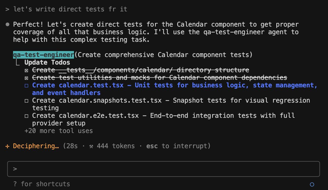
Task: Click the tree branch icon beside Update Todos
Action: pos(18,63)
